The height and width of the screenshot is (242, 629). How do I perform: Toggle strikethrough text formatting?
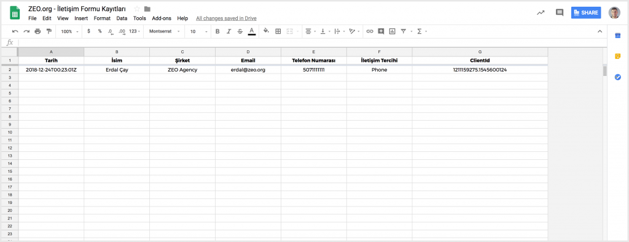point(240,31)
